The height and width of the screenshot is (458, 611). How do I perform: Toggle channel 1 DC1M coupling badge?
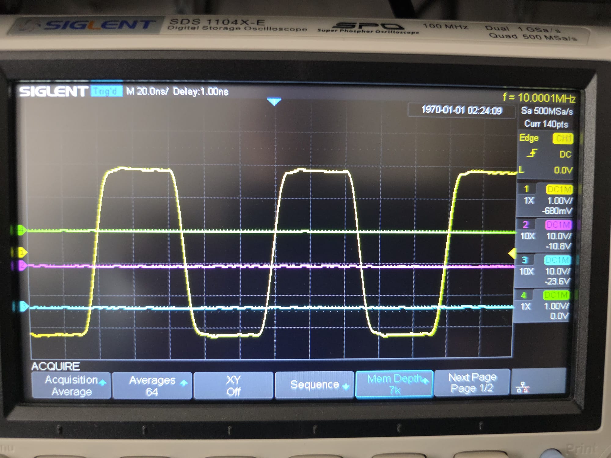tap(559, 189)
